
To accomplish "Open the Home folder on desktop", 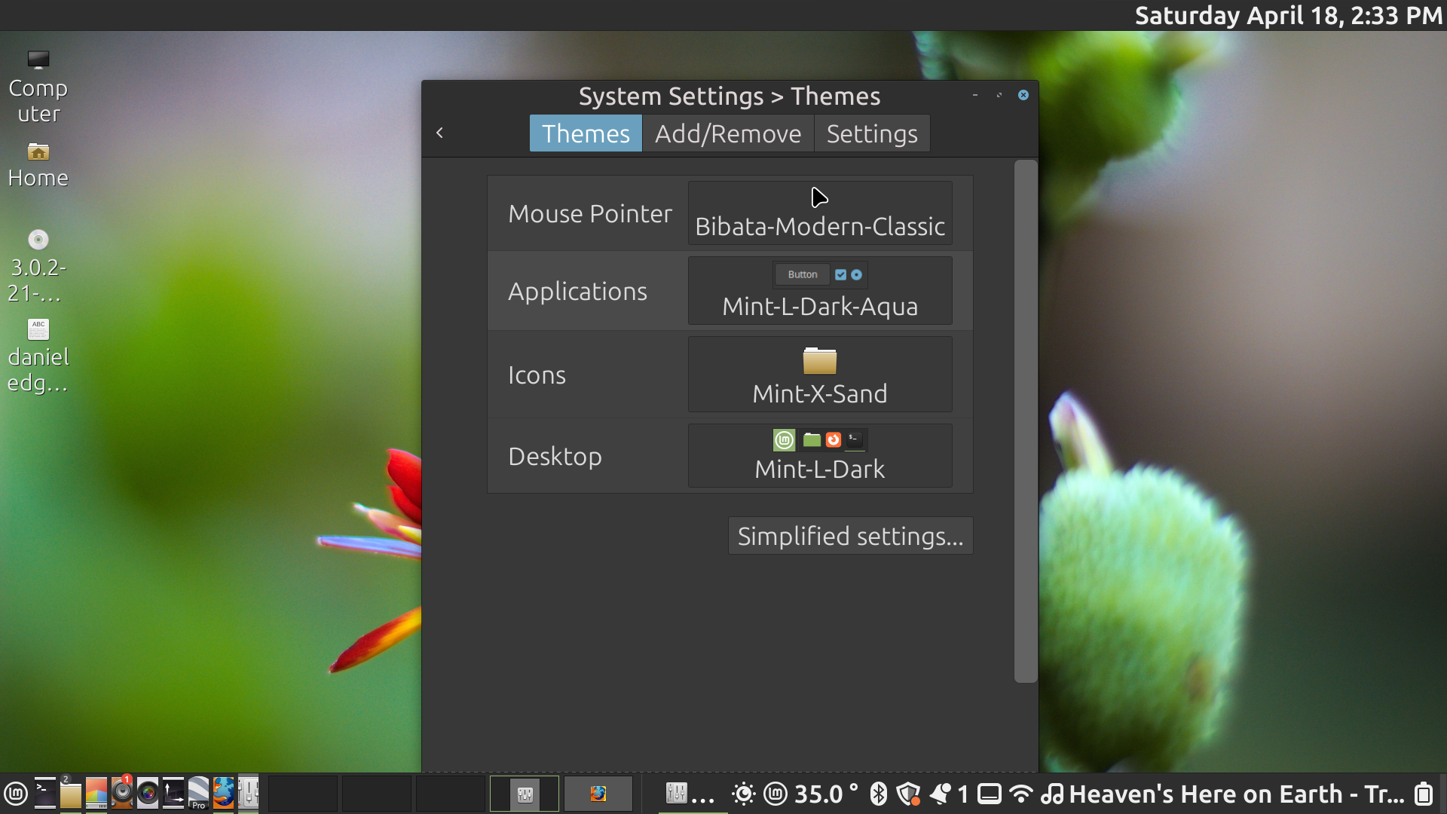I will point(38,164).
